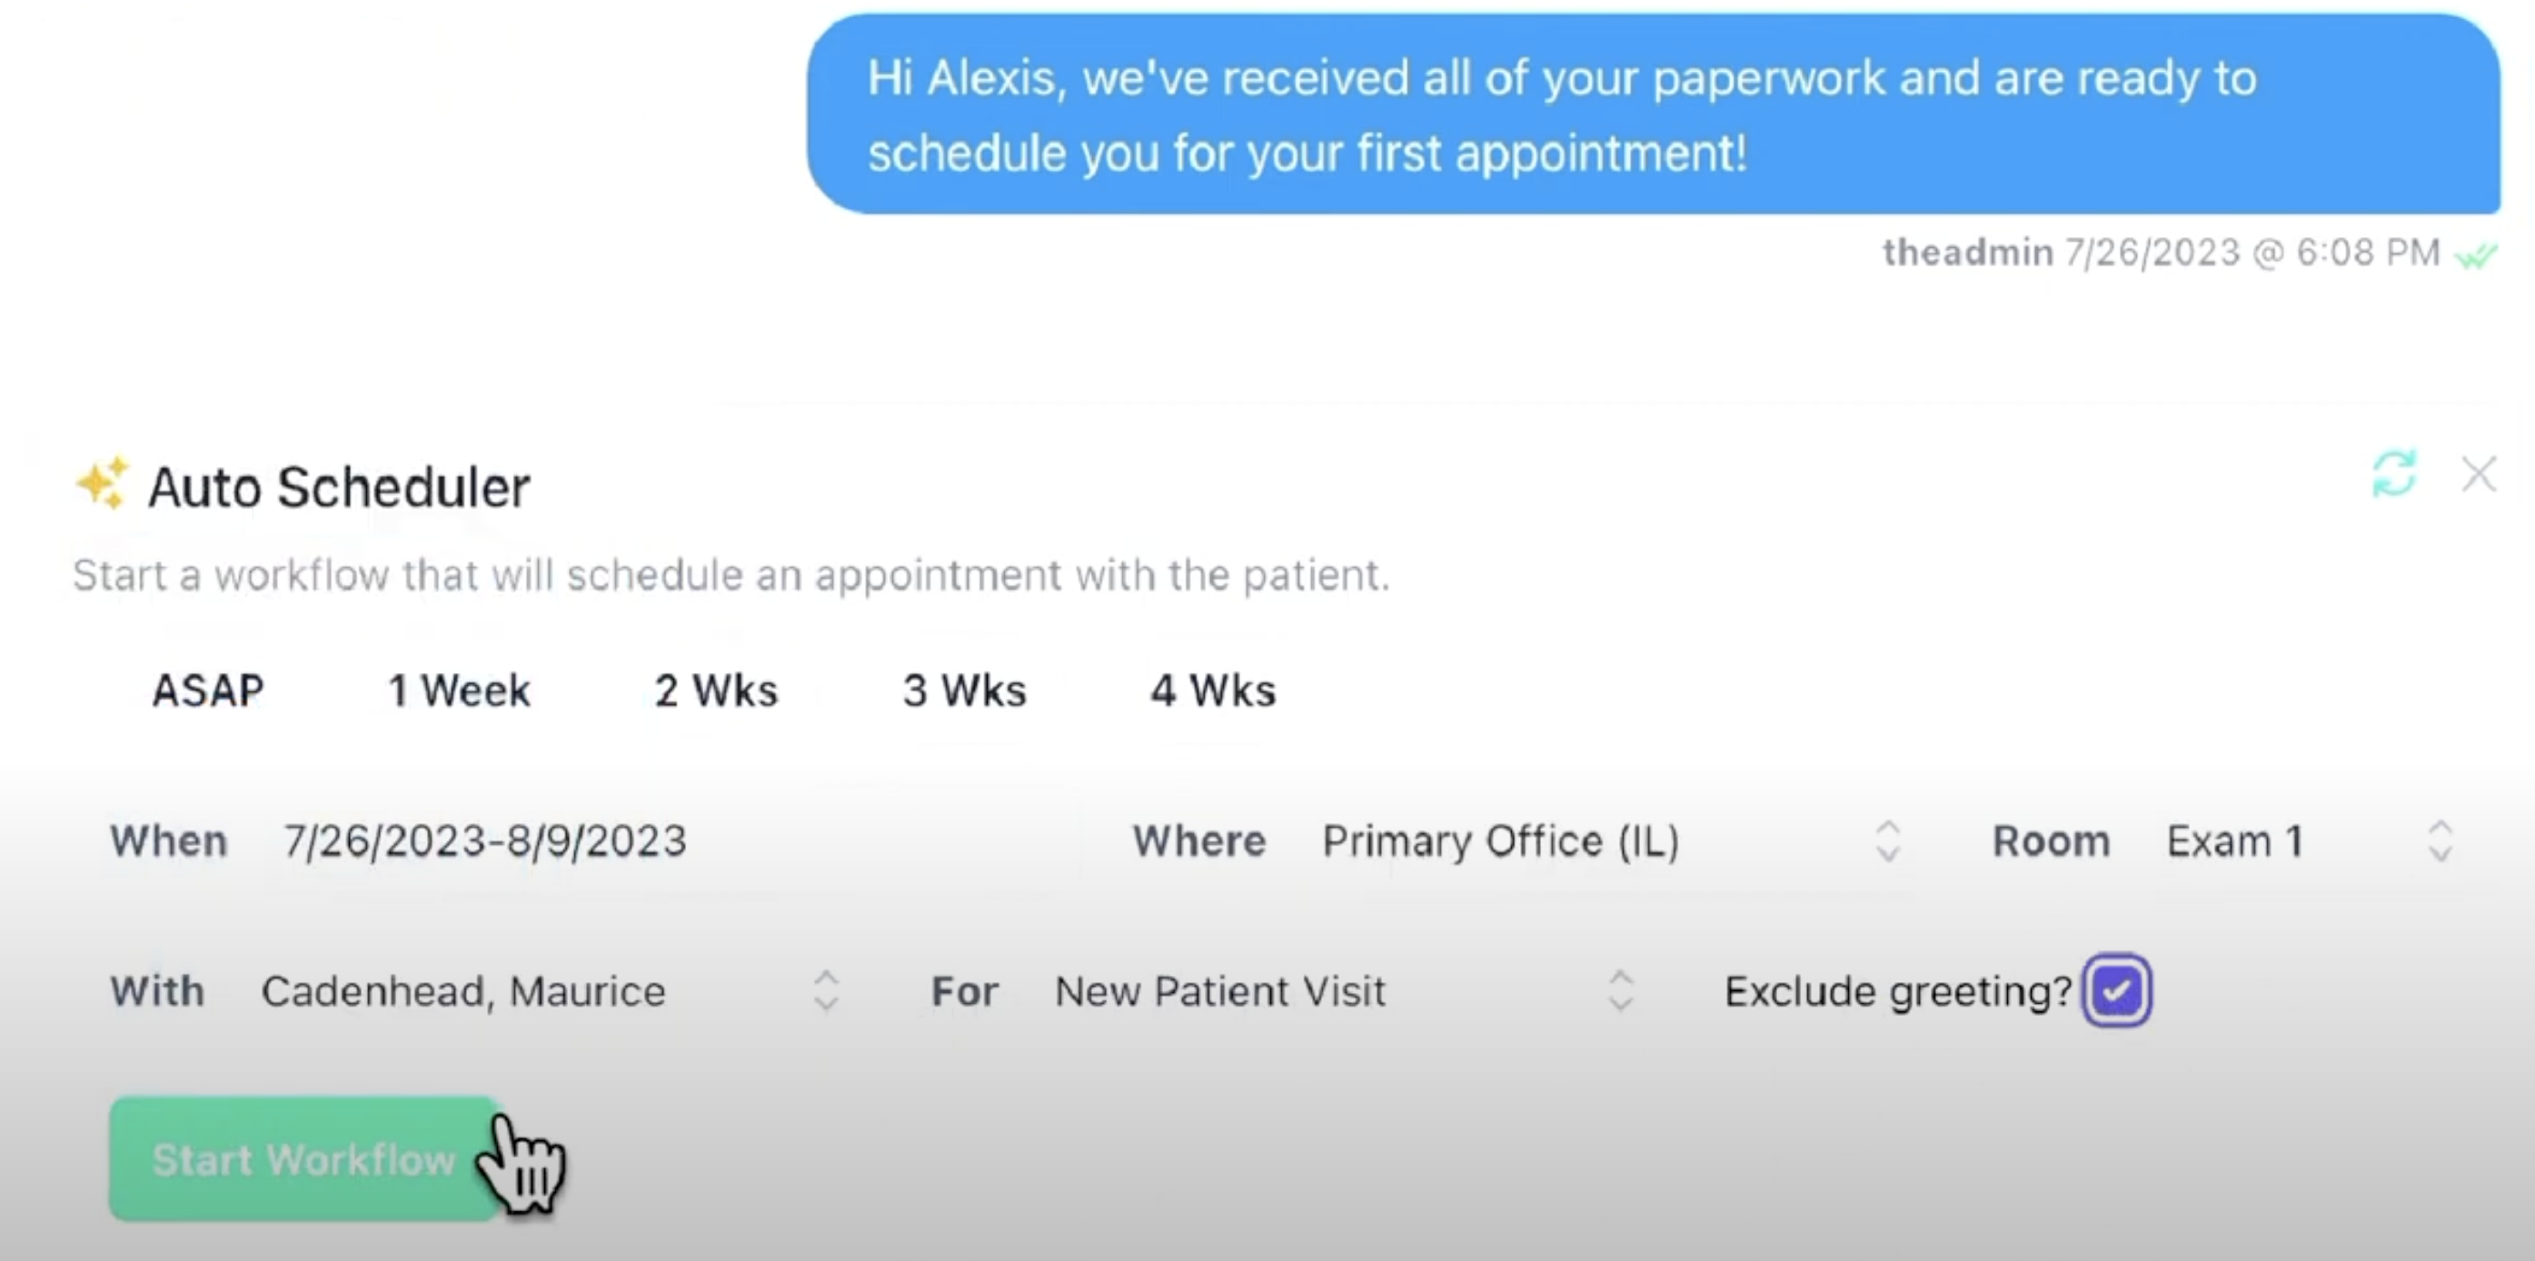The width and height of the screenshot is (2535, 1261).
Task: Click the Exclude greeting label
Action: pos(1898,990)
